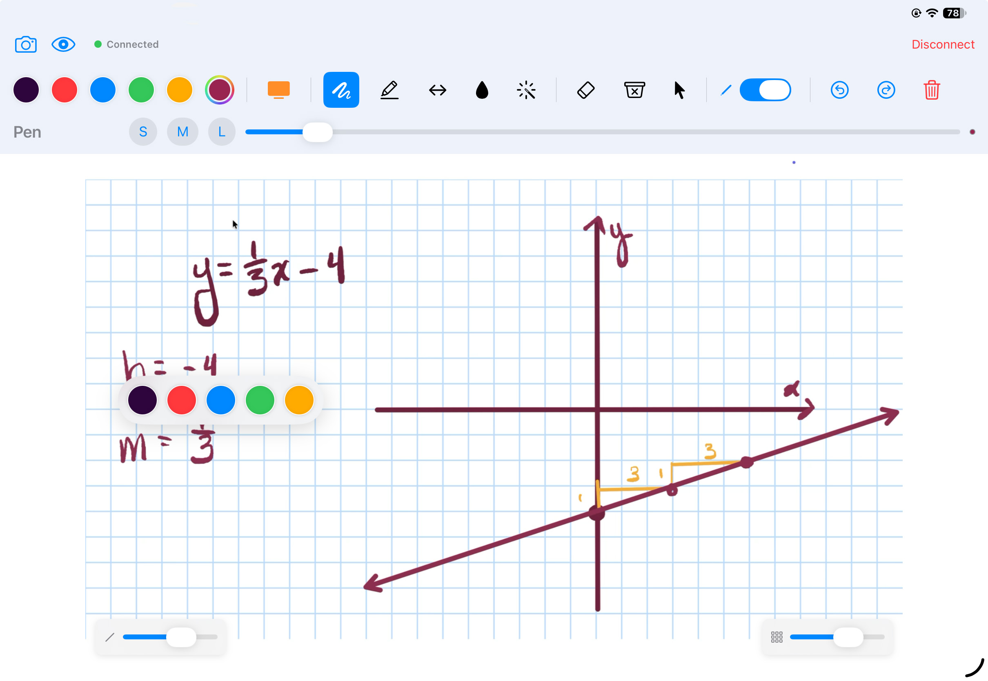
Task: Pick orange in the popup palette
Action: pyautogui.click(x=299, y=400)
